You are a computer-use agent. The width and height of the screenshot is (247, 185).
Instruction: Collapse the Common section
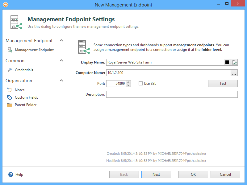tap(61, 61)
